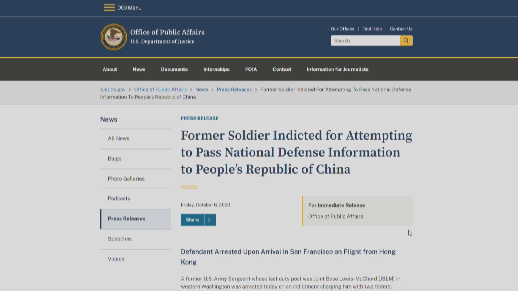Visit the Blogs section
The width and height of the screenshot is (518, 291).
point(114,158)
